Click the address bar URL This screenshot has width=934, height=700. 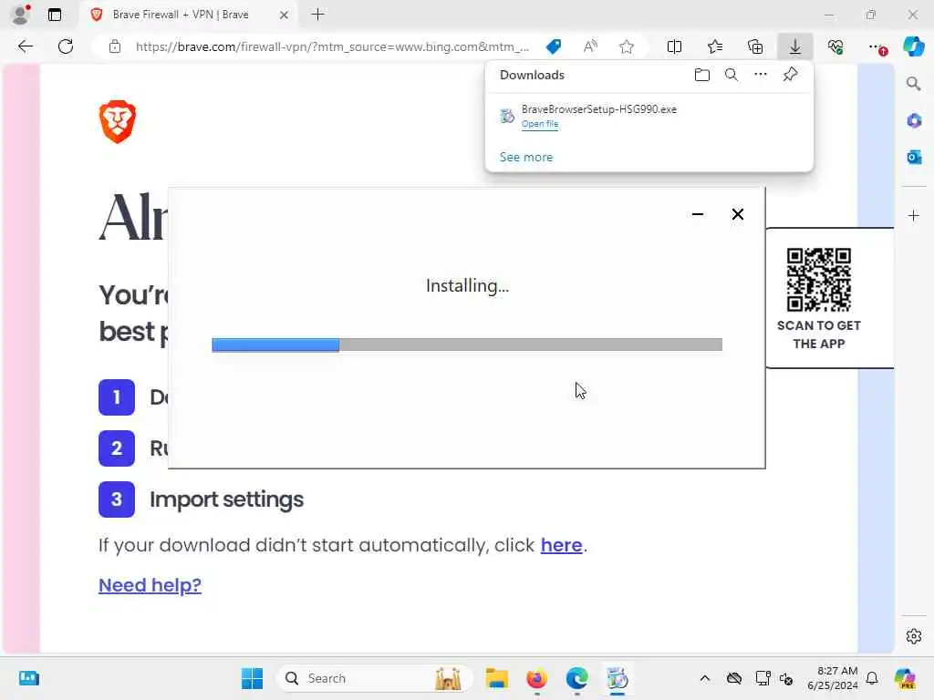pyautogui.click(x=332, y=46)
